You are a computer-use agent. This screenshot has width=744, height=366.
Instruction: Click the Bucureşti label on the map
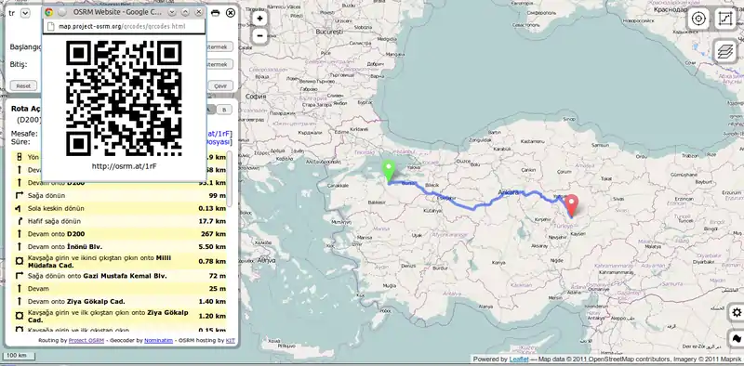(x=329, y=32)
